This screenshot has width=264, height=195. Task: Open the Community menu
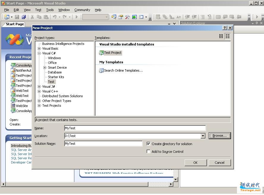click(x=82, y=10)
